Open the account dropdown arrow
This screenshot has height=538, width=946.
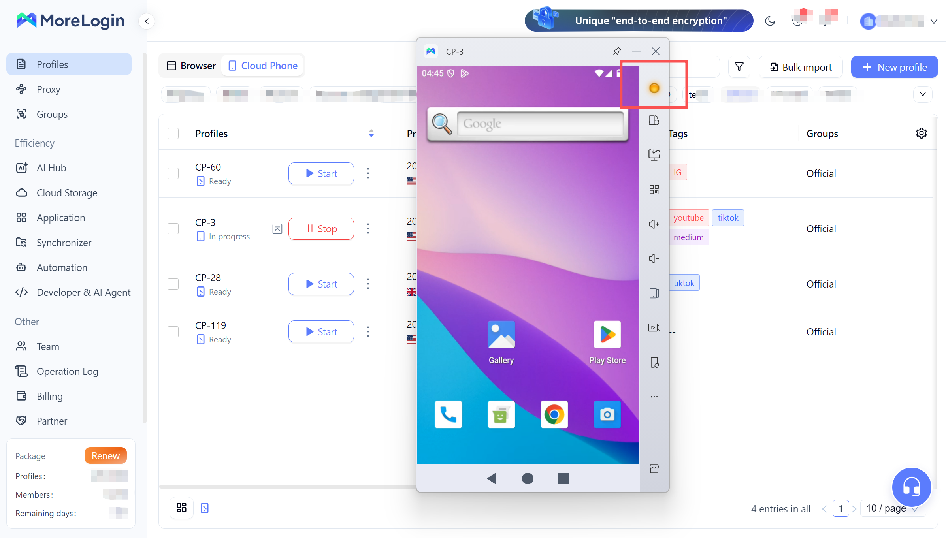(933, 21)
